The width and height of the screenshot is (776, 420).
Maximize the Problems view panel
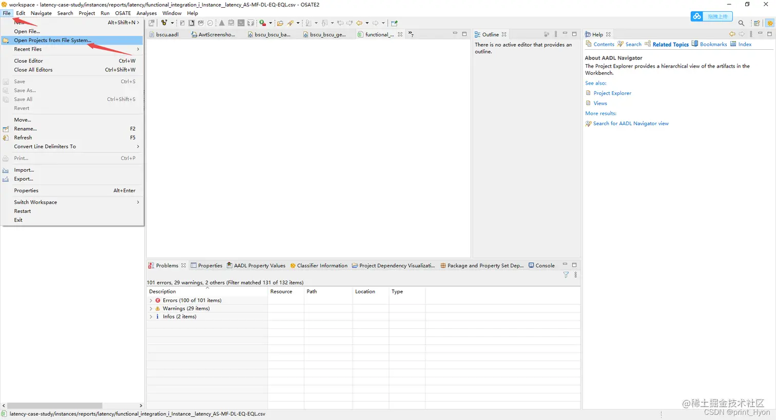point(574,265)
